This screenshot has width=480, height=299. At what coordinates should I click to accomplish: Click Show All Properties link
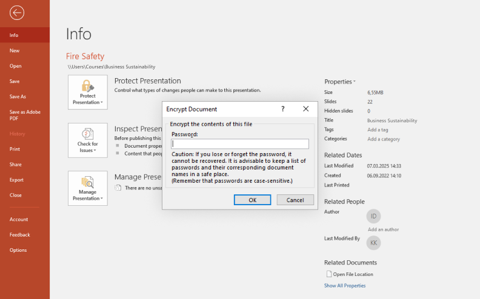coord(345,286)
